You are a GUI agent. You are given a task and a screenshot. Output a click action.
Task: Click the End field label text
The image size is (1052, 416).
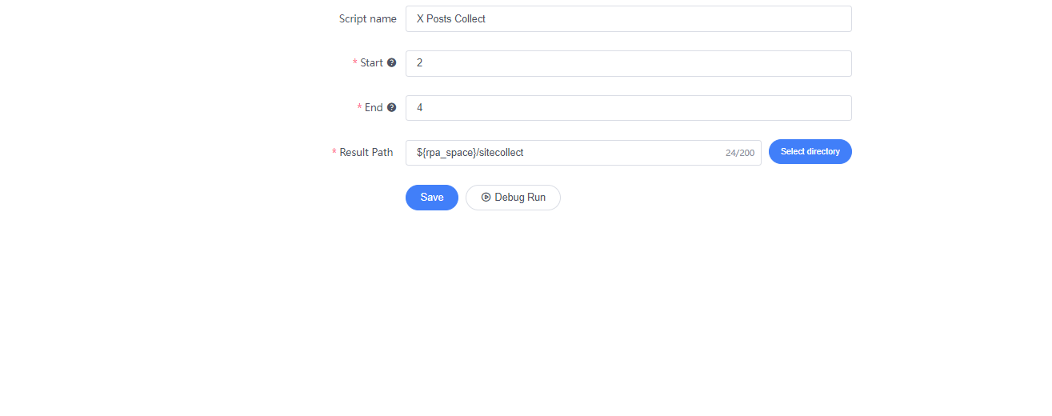coord(374,108)
